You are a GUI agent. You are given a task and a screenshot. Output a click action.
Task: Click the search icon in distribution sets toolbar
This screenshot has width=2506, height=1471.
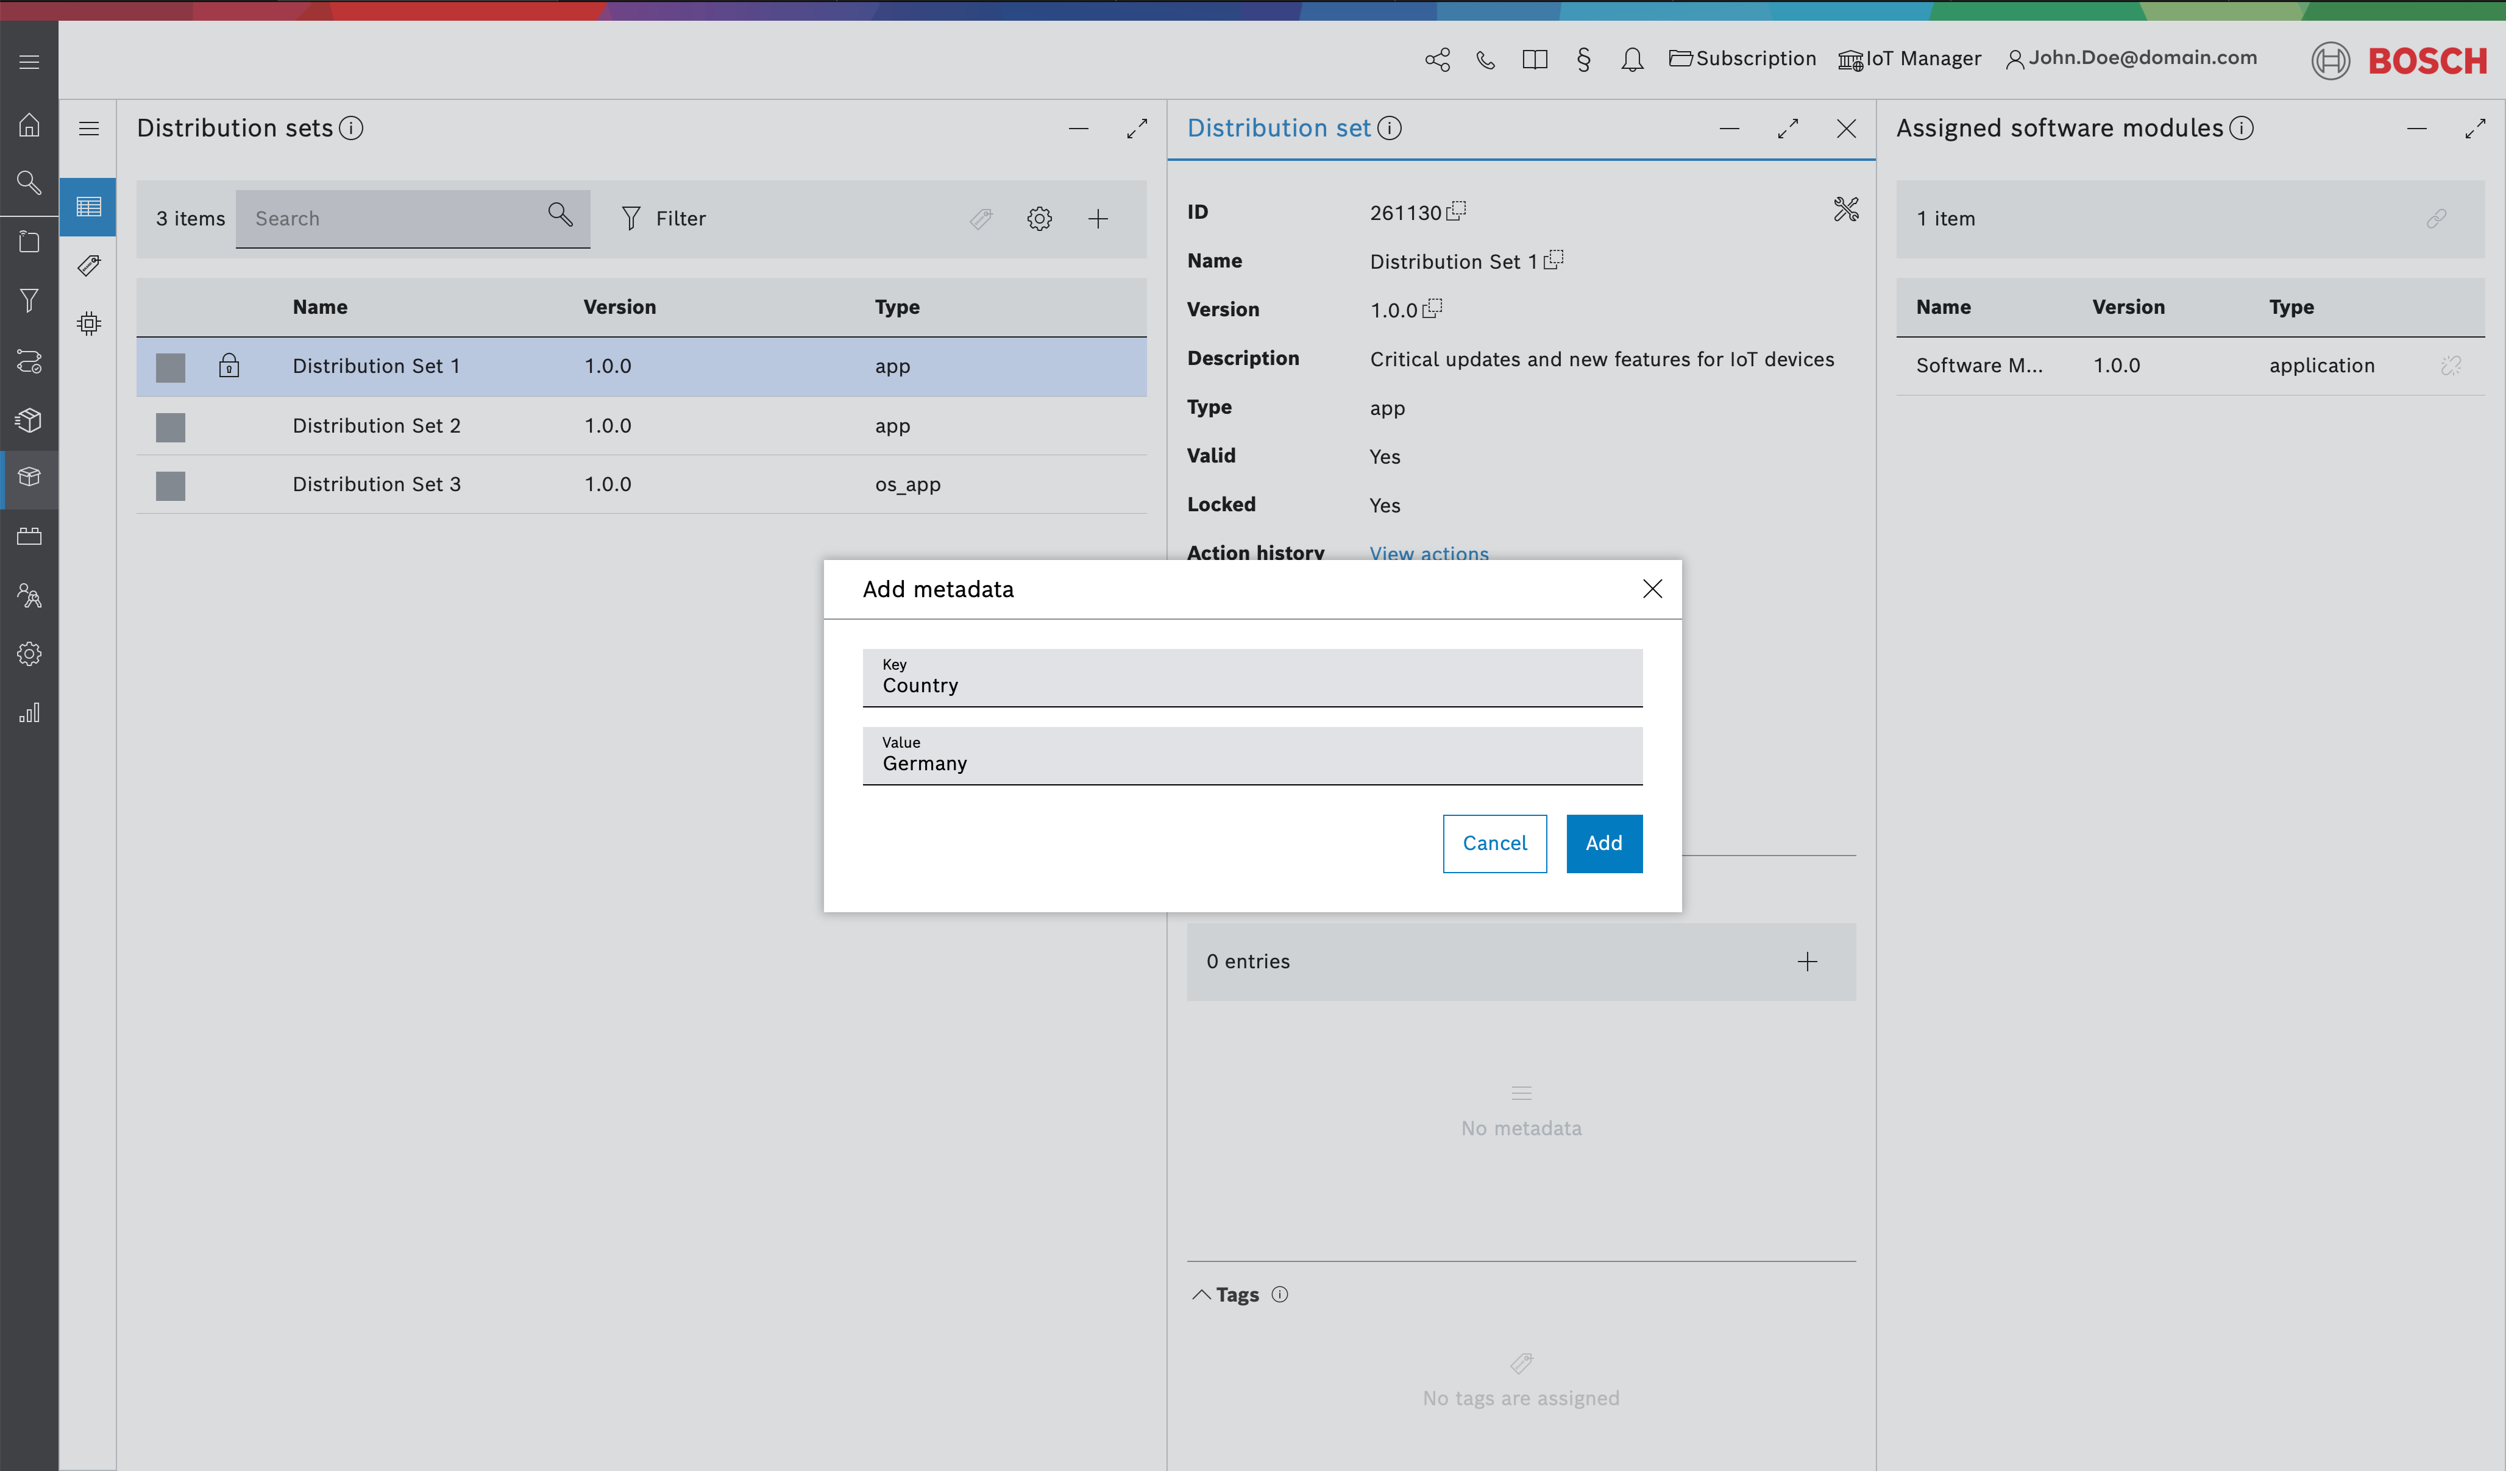click(561, 217)
